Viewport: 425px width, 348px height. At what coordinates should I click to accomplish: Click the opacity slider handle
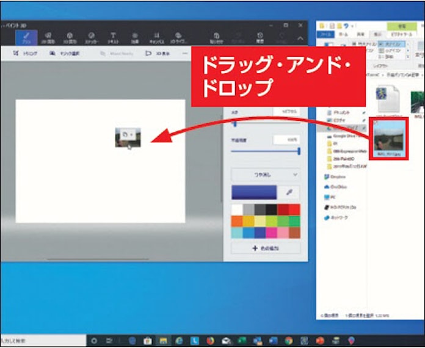click(x=299, y=151)
